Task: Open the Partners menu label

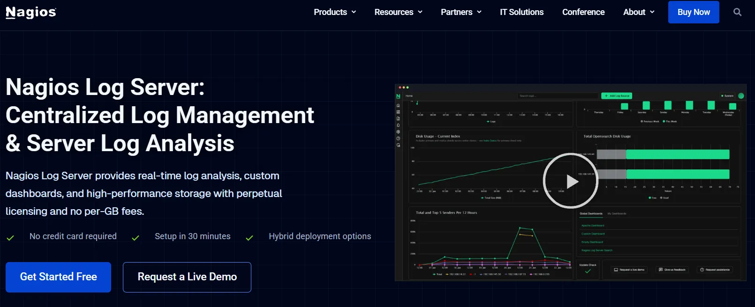Action: [x=457, y=12]
